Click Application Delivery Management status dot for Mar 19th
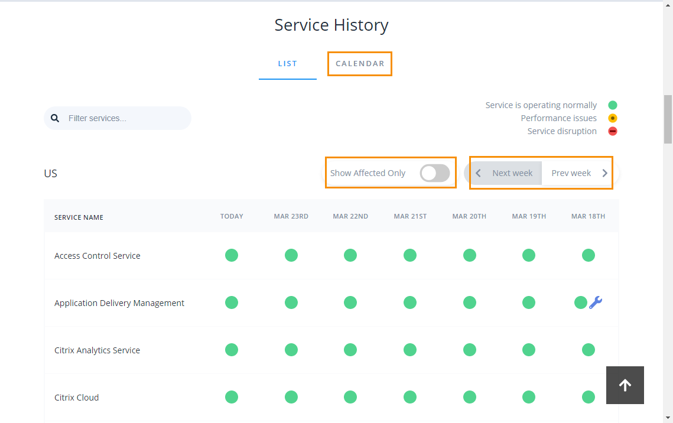The width and height of the screenshot is (673, 423). click(529, 302)
